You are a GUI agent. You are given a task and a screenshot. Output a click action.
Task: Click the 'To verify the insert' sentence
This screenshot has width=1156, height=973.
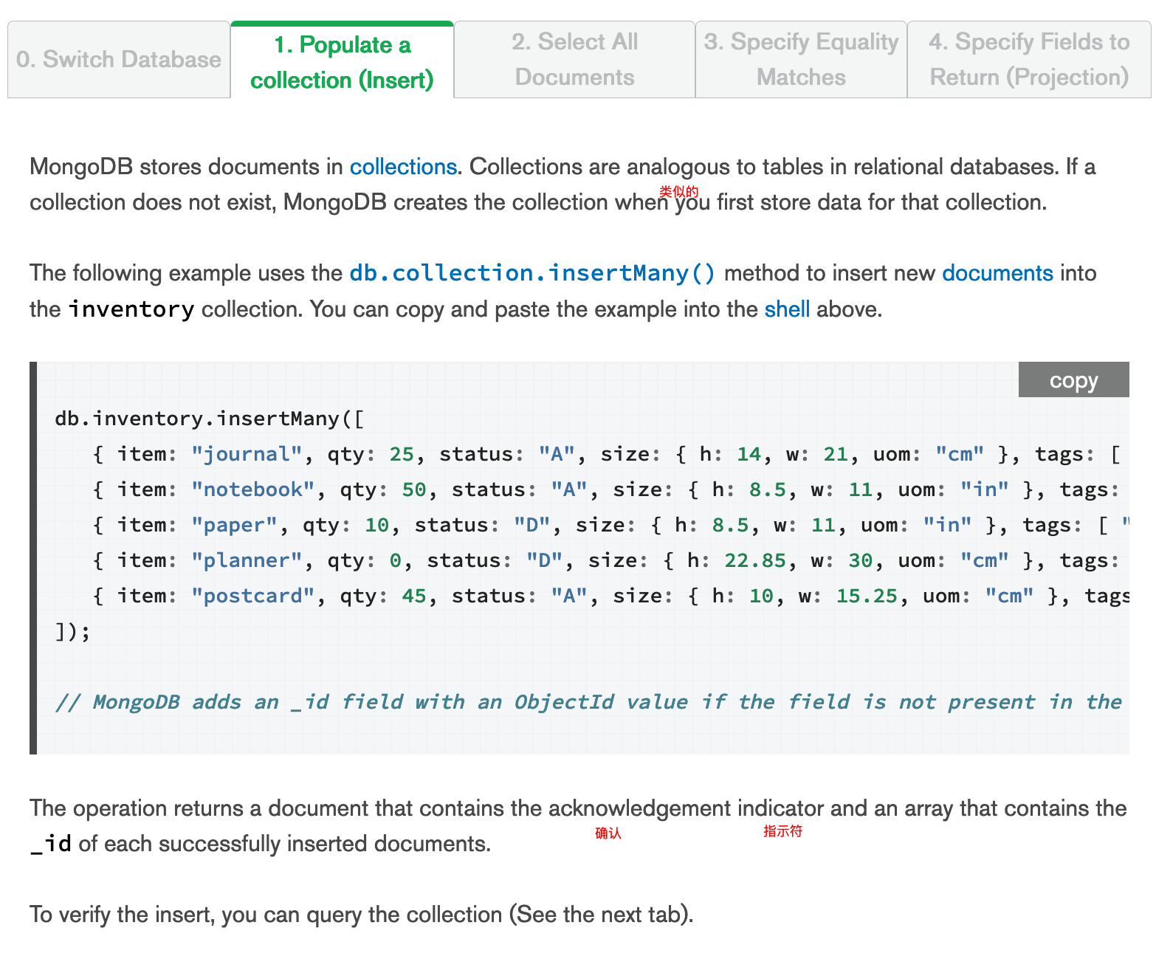362,915
